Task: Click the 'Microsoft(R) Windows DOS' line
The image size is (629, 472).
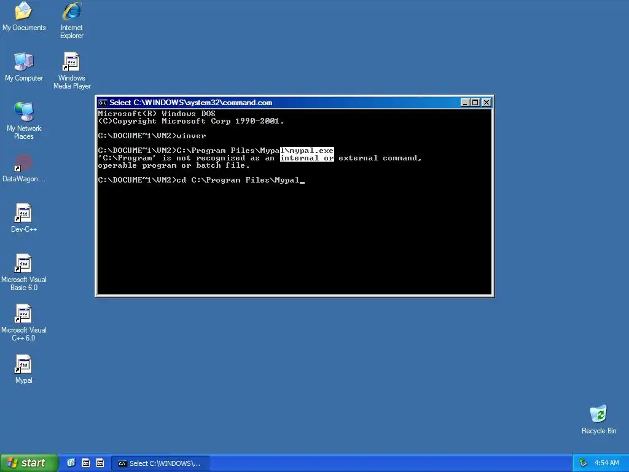Action: (157, 114)
